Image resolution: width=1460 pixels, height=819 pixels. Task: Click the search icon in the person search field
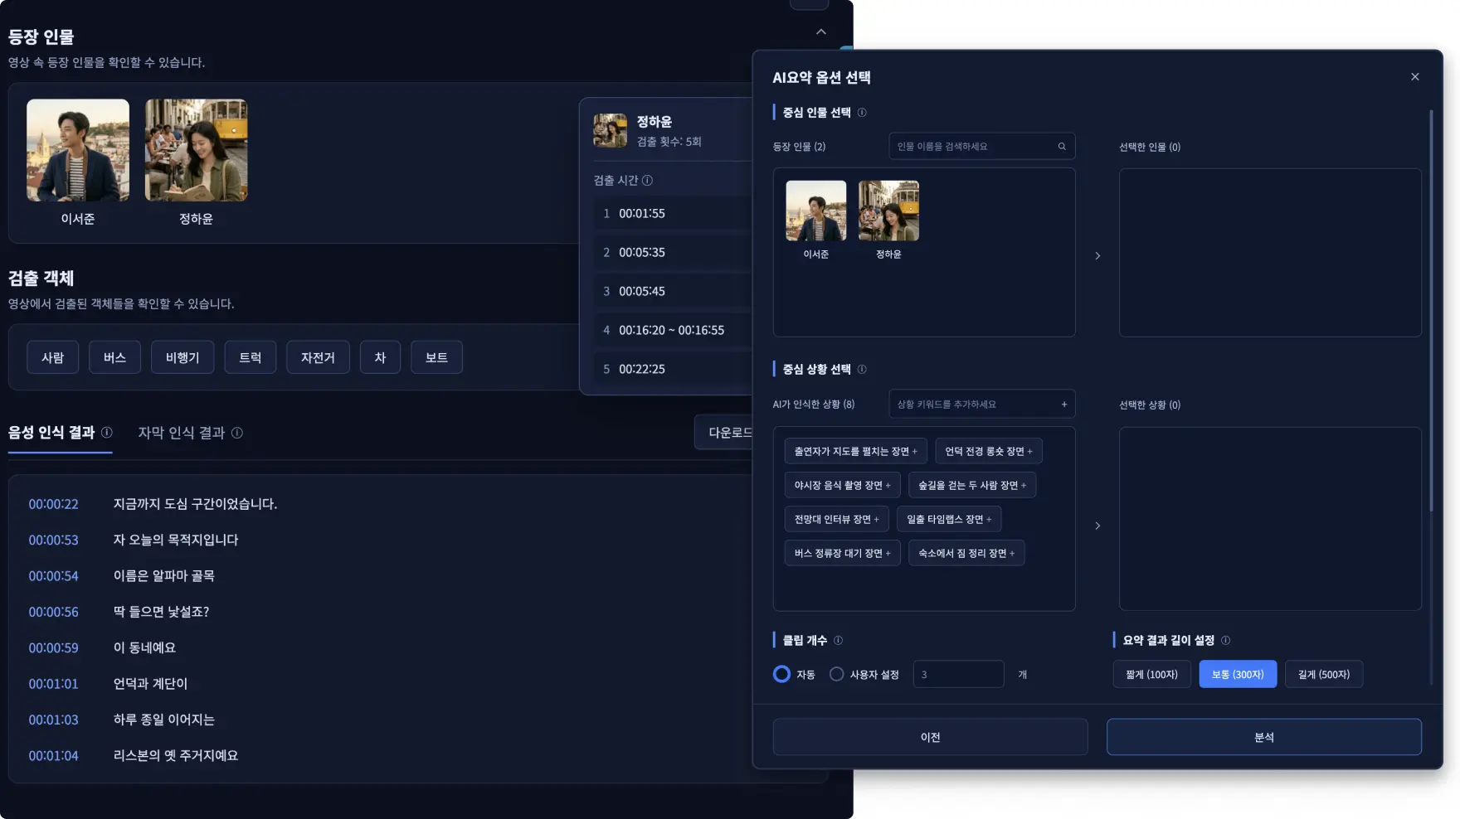point(1062,147)
